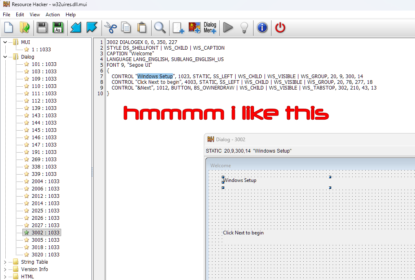Click the left-pointing blue arrow bookmark icon
This screenshot has width=415, height=280.
pos(76,28)
